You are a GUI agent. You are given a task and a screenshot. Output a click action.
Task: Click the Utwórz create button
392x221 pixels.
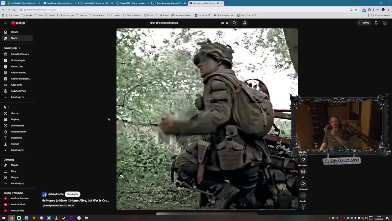coord(364,23)
